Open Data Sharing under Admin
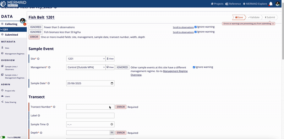The width and height of the screenshot is (284, 139). coord(11,102)
